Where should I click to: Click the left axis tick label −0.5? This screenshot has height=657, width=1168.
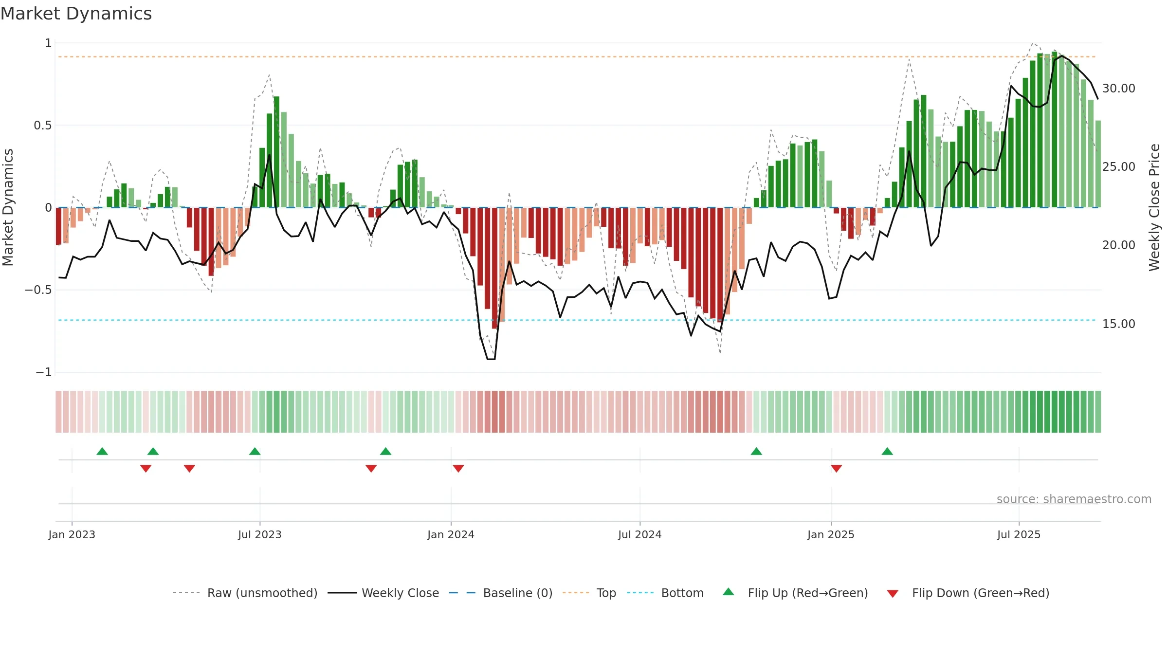coord(38,290)
